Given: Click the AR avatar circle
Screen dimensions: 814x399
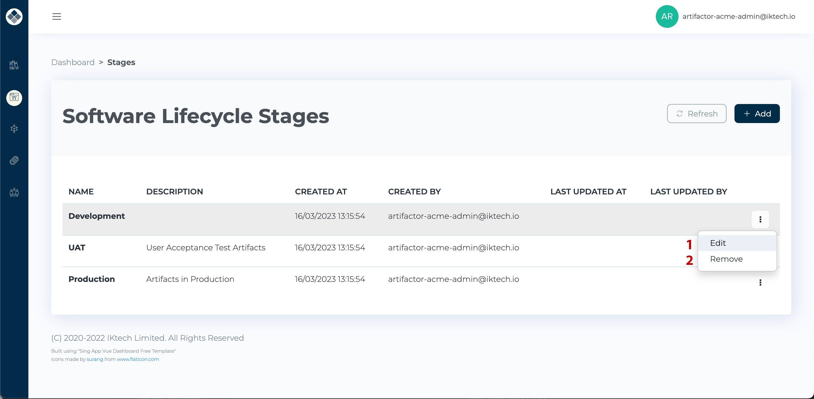Looking at the screenshot, I should [x=667, y=16].
